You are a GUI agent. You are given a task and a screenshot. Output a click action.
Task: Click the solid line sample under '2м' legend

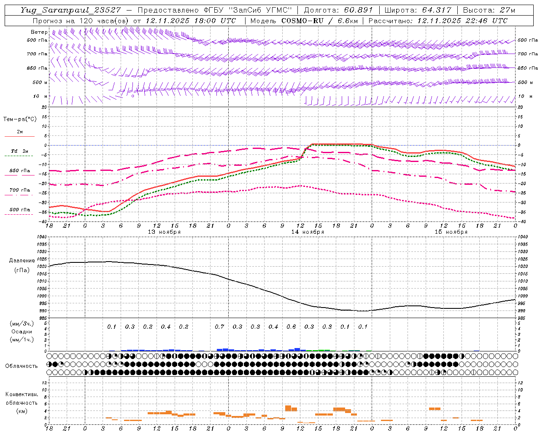(x=19, y=137)
